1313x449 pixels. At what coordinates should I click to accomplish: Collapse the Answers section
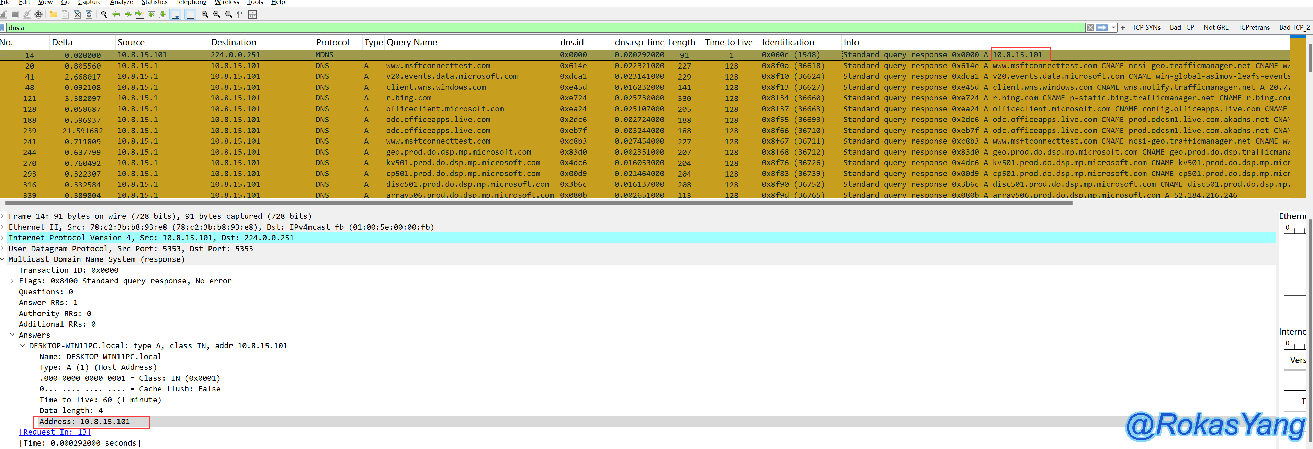(12, 335)
